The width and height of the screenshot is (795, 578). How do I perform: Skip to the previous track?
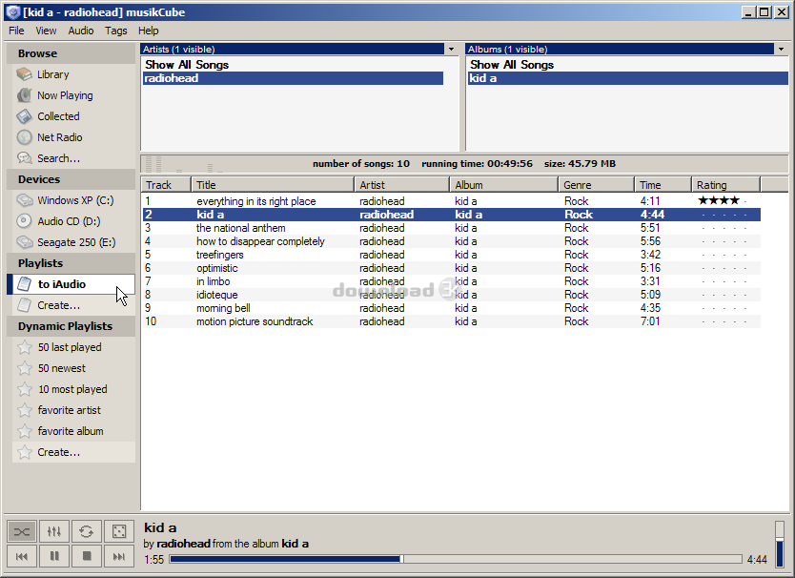pos(22,556)
